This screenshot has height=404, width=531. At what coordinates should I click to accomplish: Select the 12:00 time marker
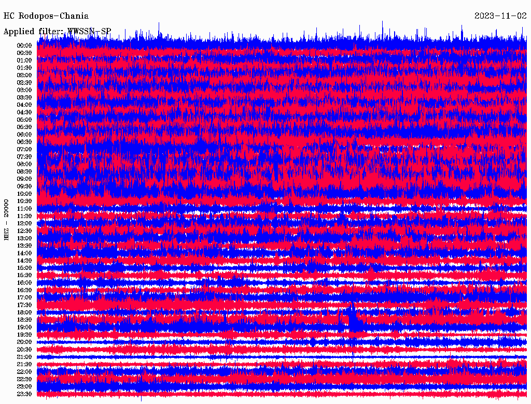[24, 224]
